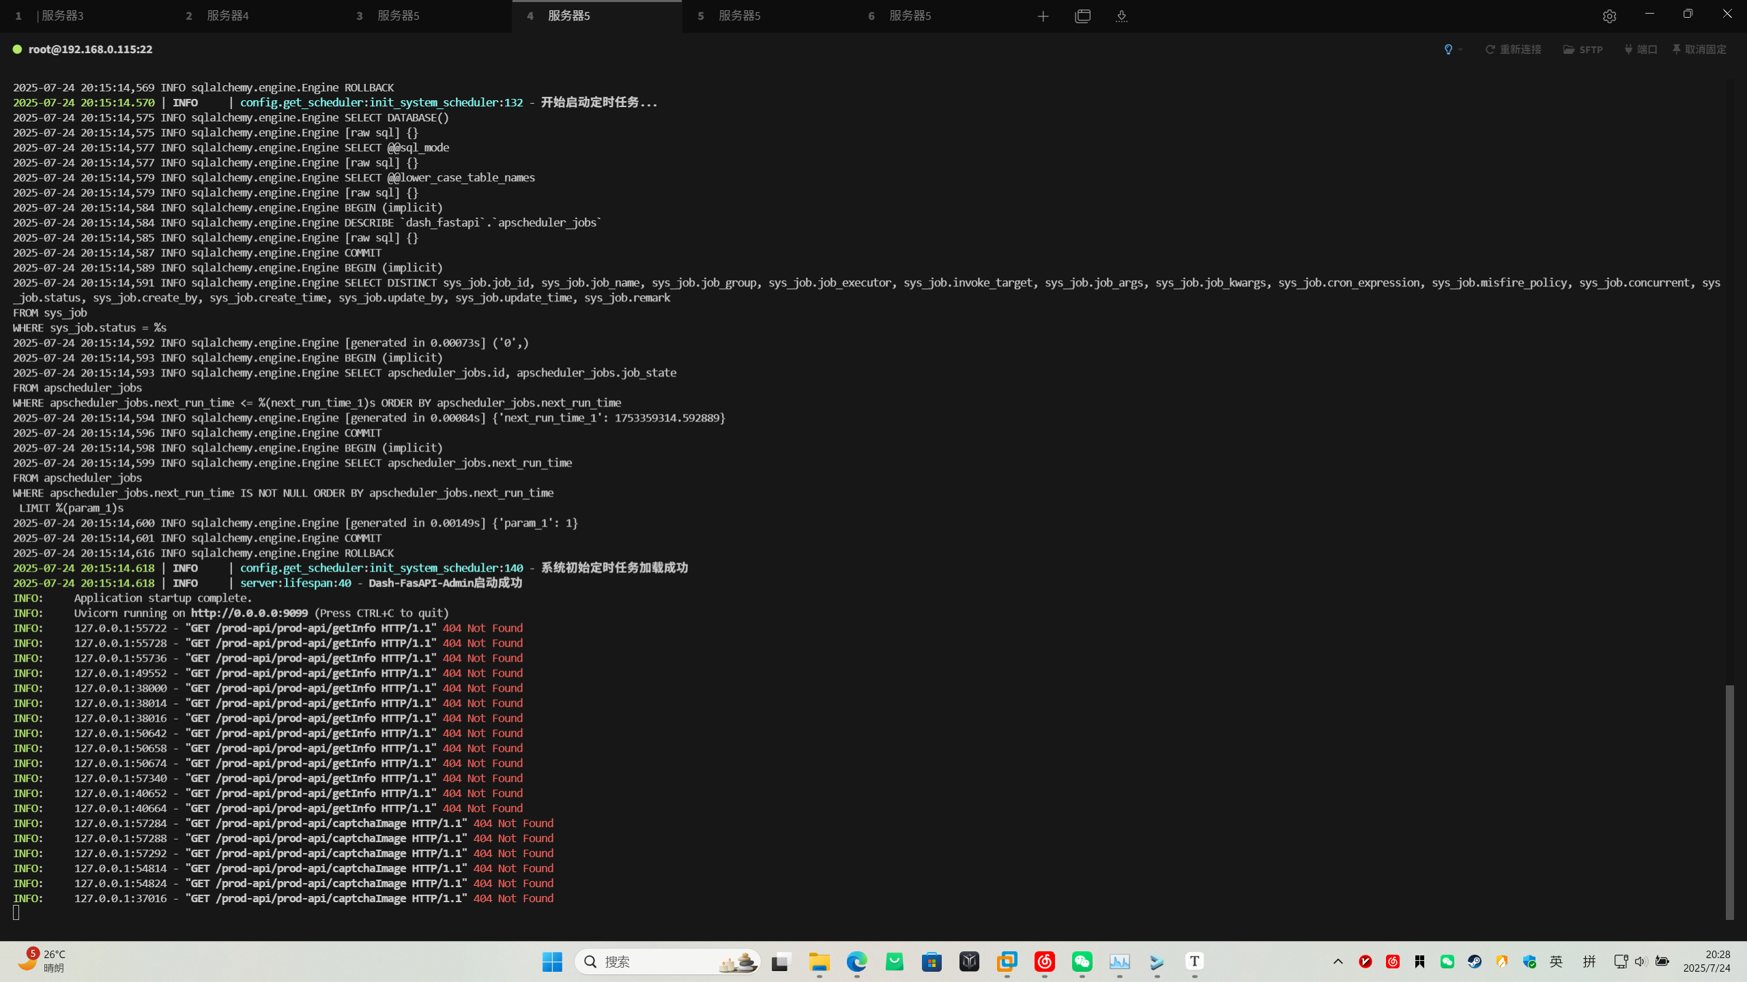Click the root@192.168.0.115:22 host label

point(90,49)
